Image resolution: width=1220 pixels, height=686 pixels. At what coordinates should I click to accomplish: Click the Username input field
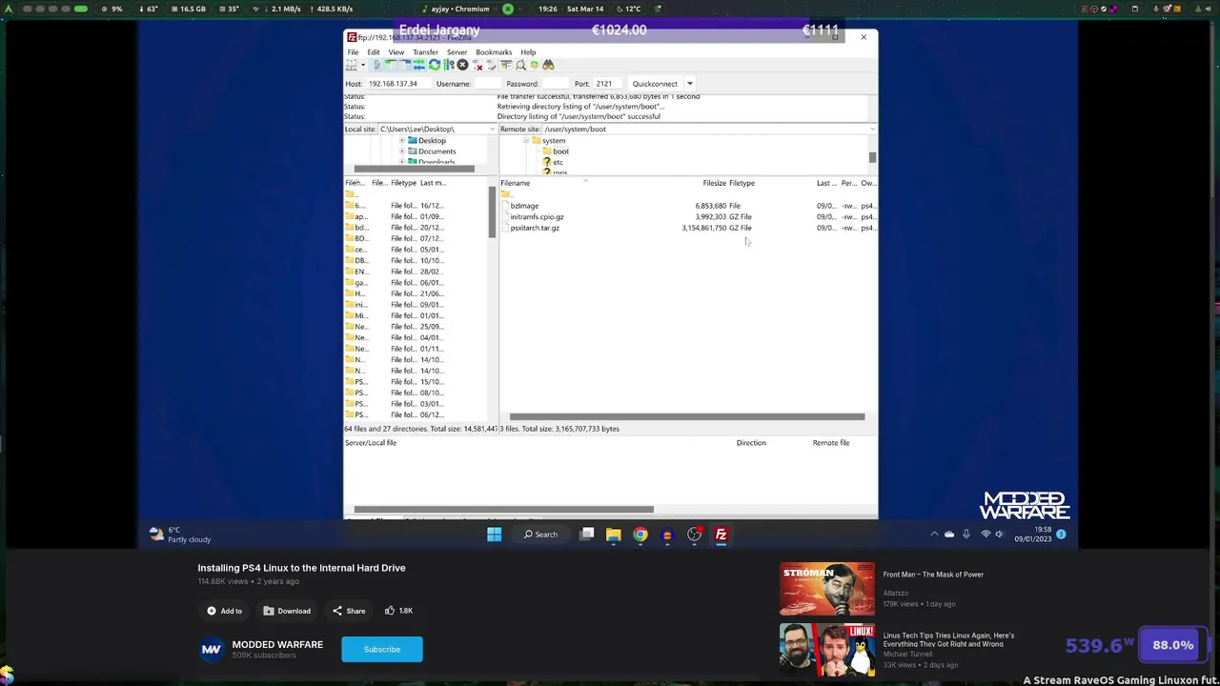pyautogui.click(x=487, y=84)
